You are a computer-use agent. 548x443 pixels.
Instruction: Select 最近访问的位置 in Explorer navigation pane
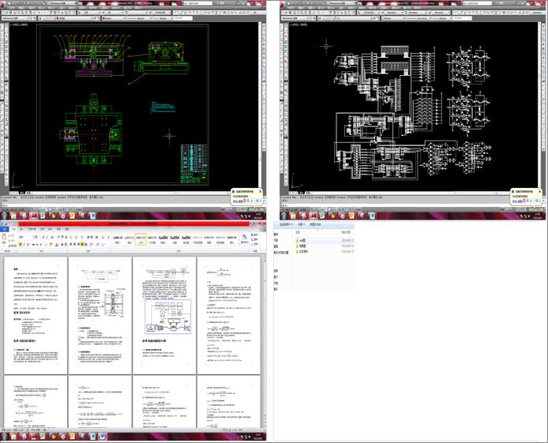click(x=281, y=252)
